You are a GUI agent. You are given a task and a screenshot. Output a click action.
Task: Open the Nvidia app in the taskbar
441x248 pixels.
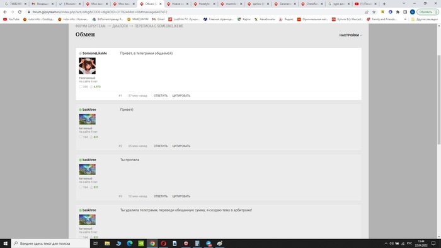click(x=141, y=243)
